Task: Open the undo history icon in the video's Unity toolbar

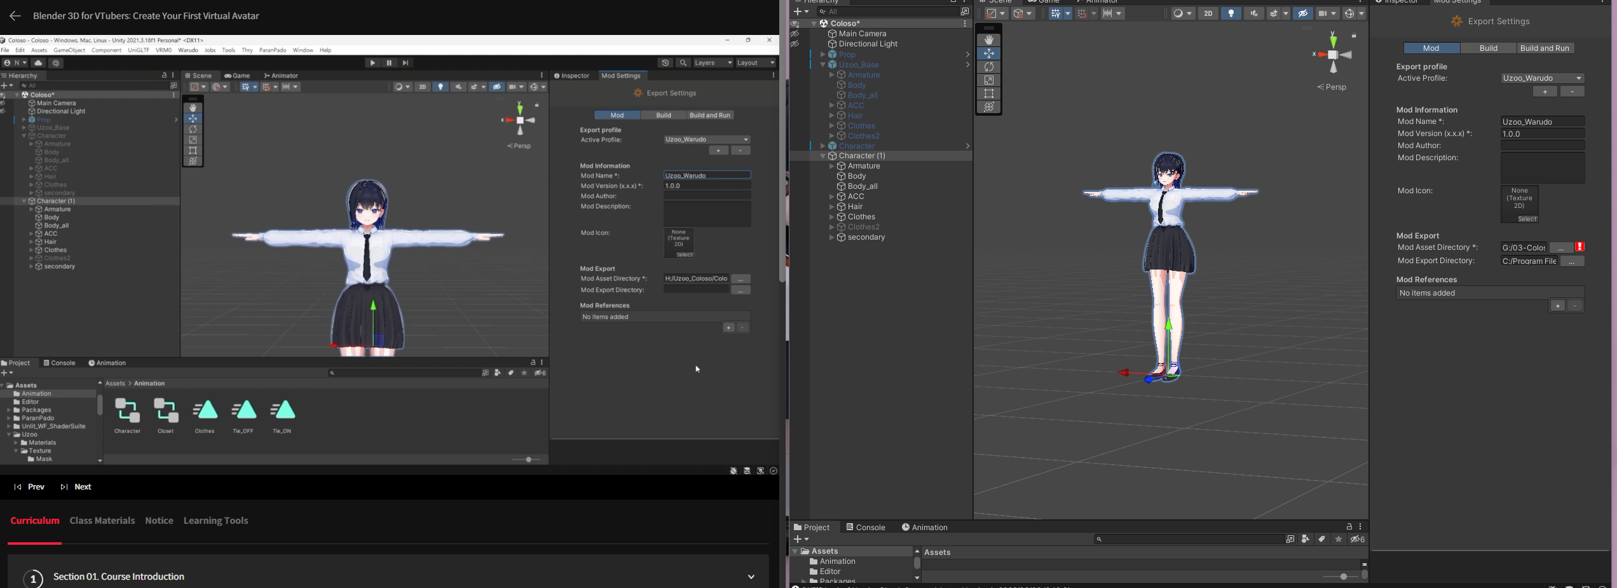Action: (665, 63)
